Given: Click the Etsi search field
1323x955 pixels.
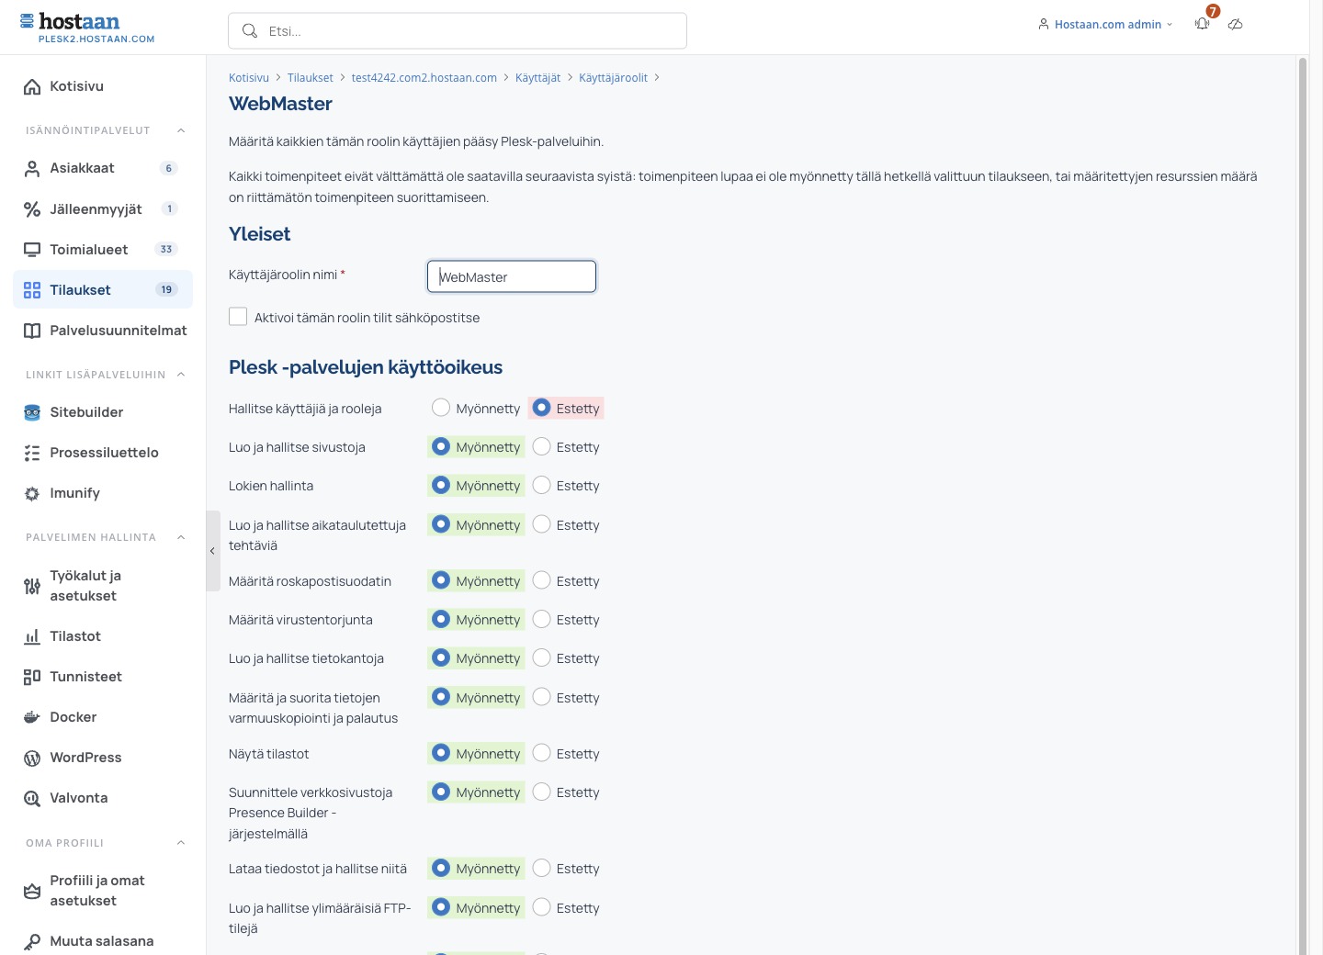Looking at the screenshot, I should [x=458, y=31].
